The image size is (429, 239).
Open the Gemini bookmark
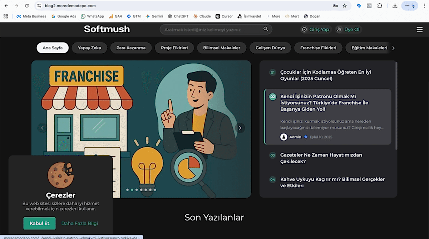click(x=154, y=16)
